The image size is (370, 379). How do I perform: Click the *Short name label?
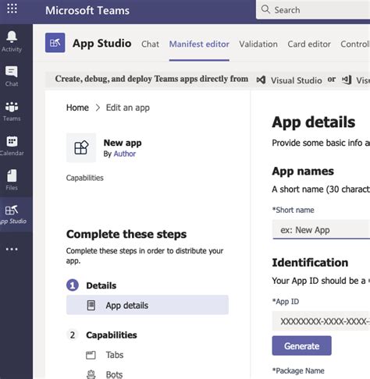pos(293,210)
